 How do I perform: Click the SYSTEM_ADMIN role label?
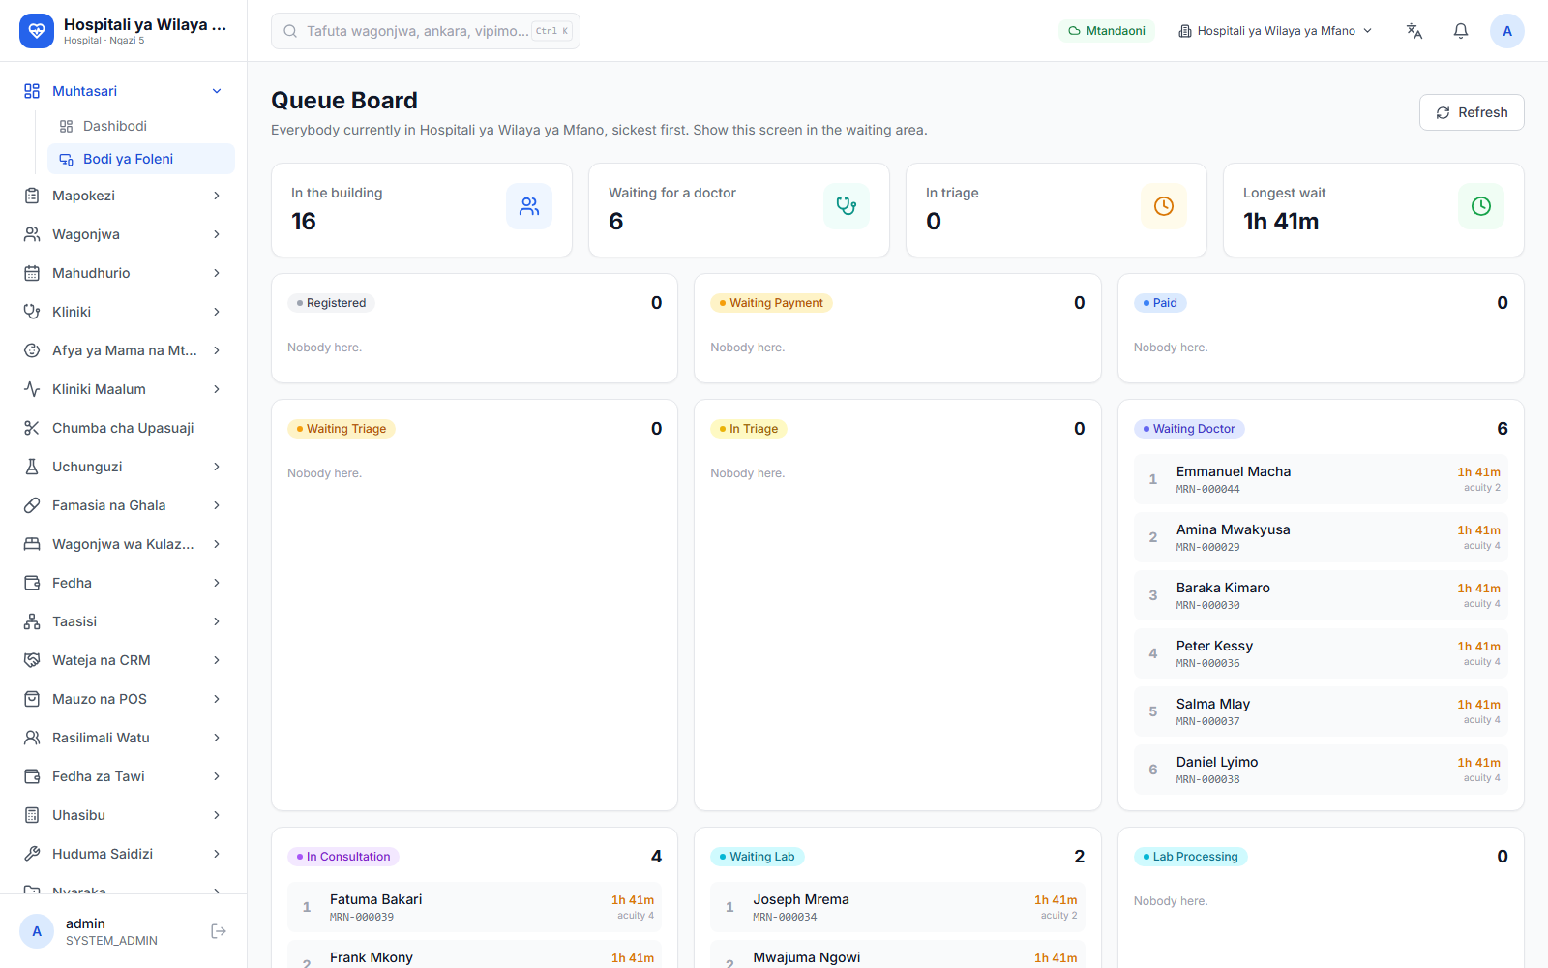111,941
